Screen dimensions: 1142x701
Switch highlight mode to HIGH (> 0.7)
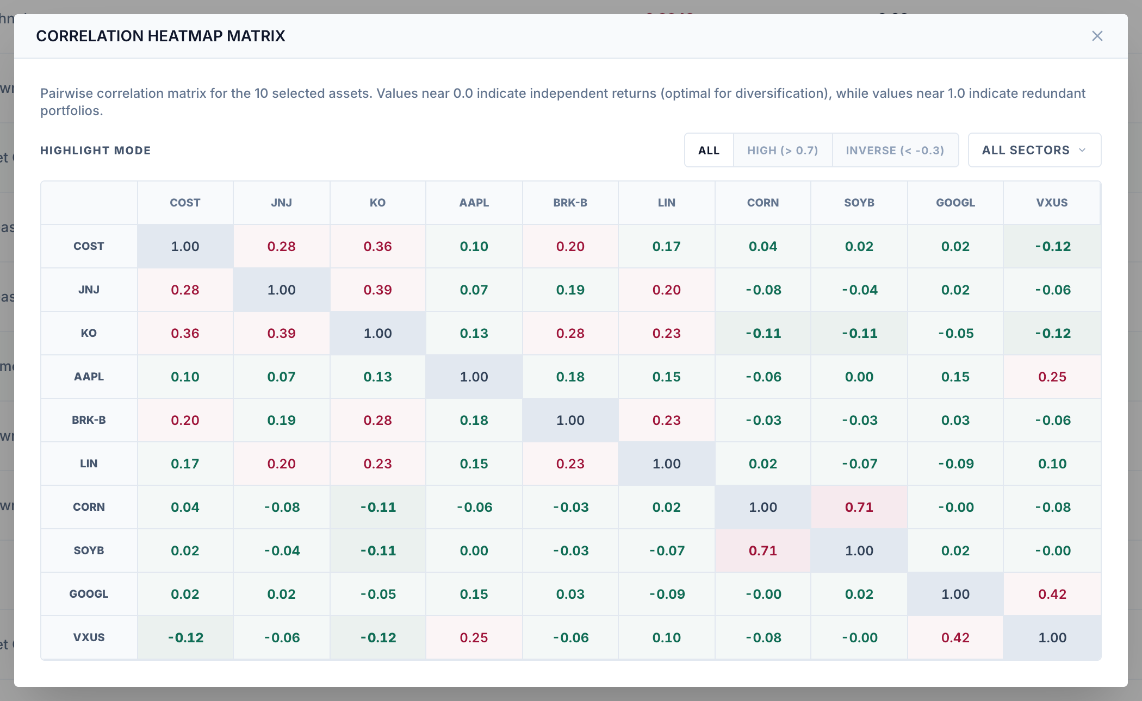783,150
